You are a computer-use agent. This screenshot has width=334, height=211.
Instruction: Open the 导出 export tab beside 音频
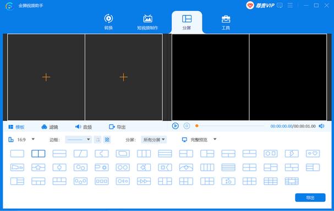pos(117,127)
